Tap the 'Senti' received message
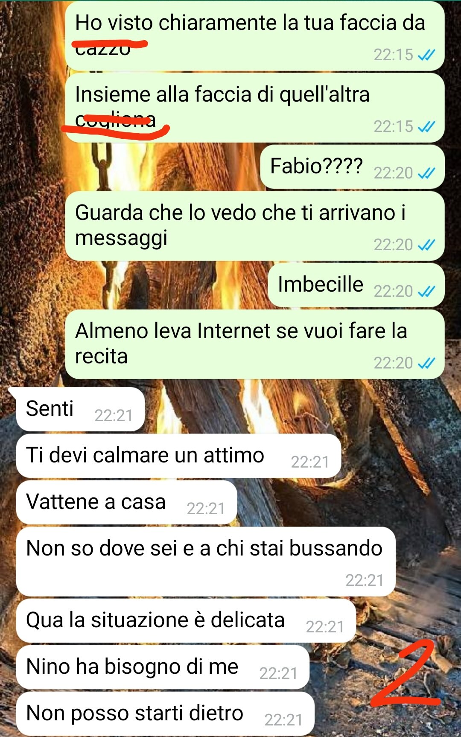Viewport: 461px width, 737px height. 80,409
